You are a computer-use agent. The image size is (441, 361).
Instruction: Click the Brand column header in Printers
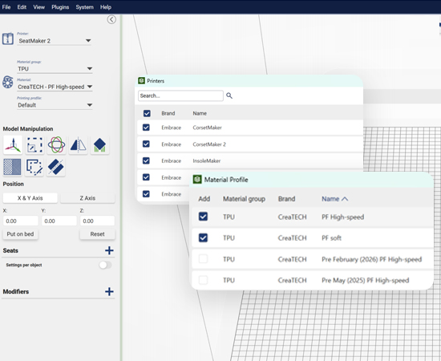[x=168, y=113]
